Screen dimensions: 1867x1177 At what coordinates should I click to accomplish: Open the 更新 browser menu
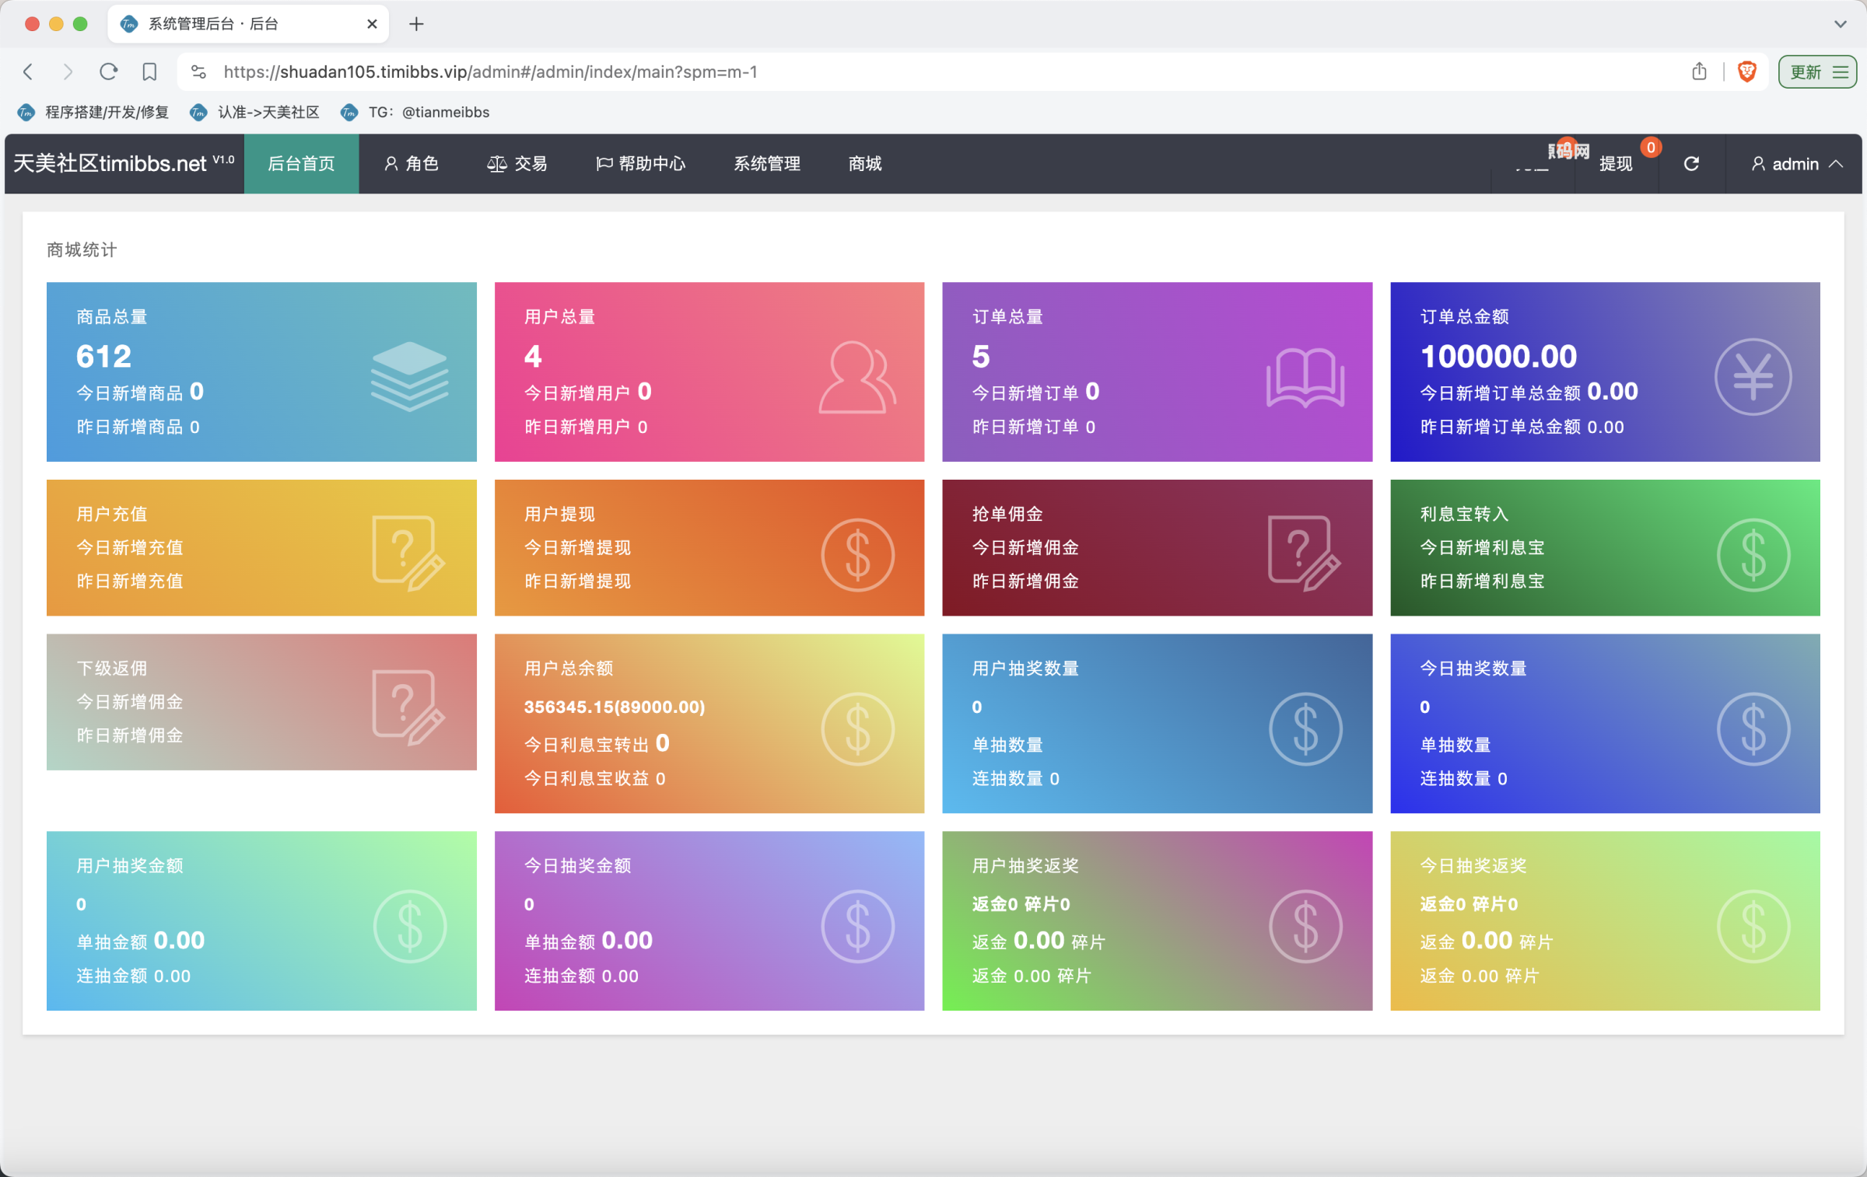click(1817, 72)
